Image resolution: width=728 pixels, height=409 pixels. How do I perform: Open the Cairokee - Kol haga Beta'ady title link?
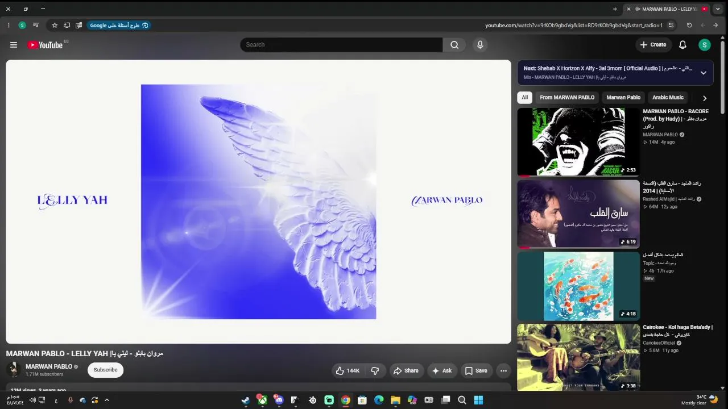click(x=677, y=331)
